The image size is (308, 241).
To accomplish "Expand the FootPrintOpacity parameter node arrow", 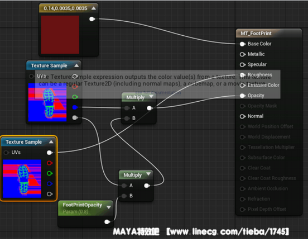I will click(109, 207).
